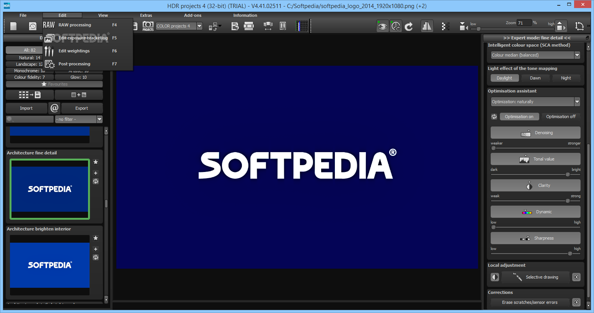Select the Night light effect
The image size is (594, 313).
566,78
